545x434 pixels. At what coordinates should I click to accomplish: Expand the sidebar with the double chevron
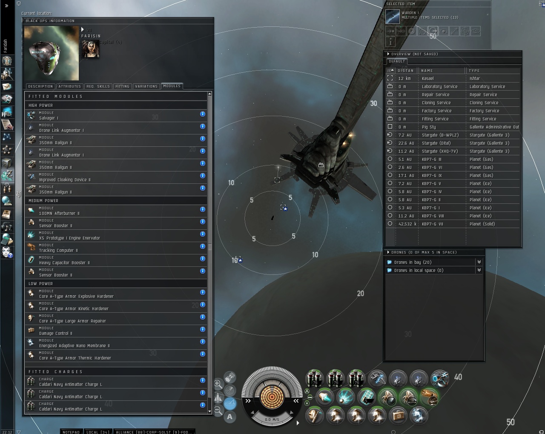(x=6, y=6)
